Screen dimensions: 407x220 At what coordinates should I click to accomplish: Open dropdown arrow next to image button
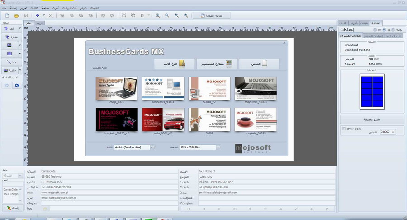20,45
